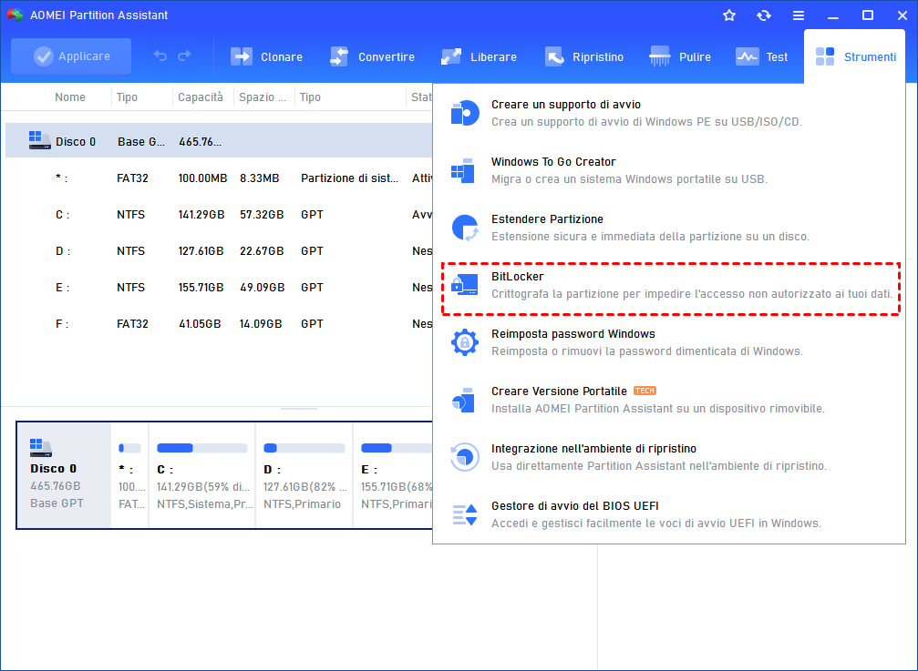
Task: Open the Liberare toolbar option
Action: (479, 56)
